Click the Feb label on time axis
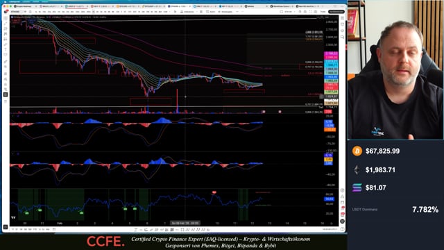Screen dimensions: 444x250 click(x=60, y=224)
